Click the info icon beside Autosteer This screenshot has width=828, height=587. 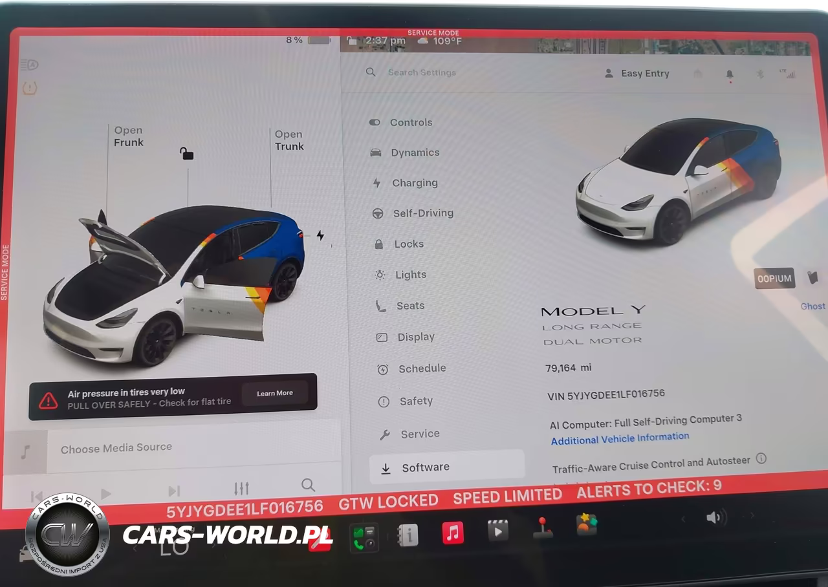coord(761,458)
